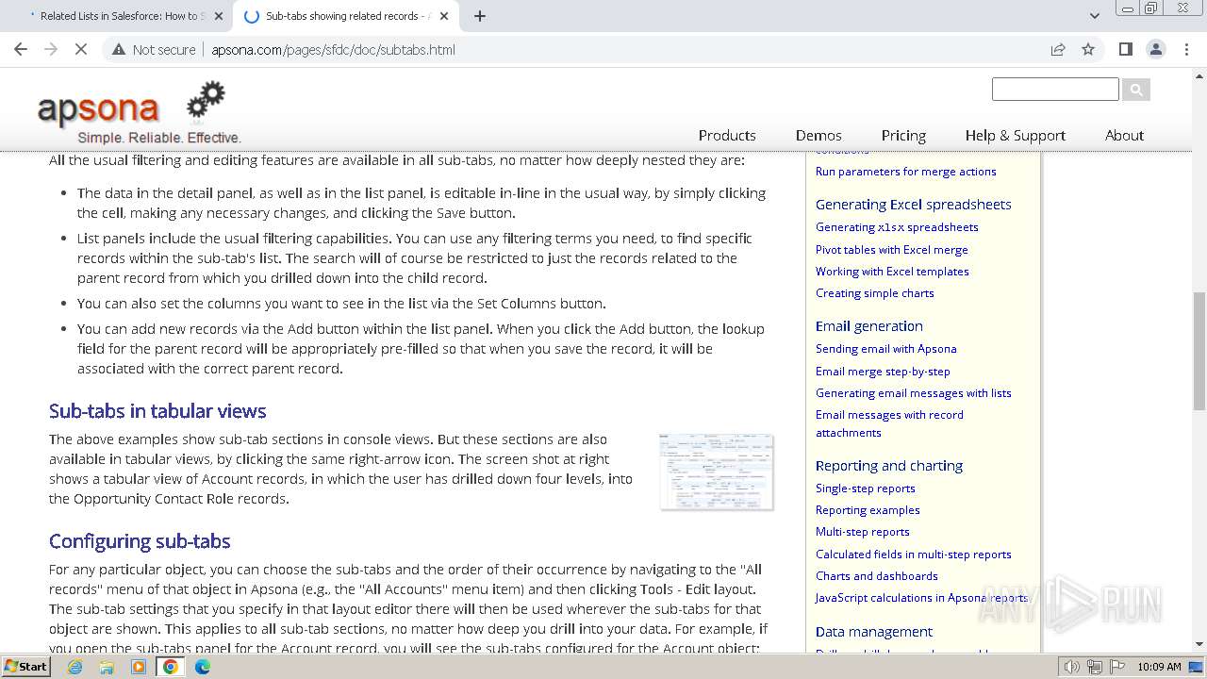Click the Data management sidebar heading
This screenshot has width=1207, height=679.
pos(873,632)
